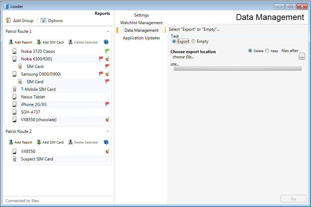311x207 pixels.
Task: Minimize the Loader window
Action: click(x=279, y=6)
